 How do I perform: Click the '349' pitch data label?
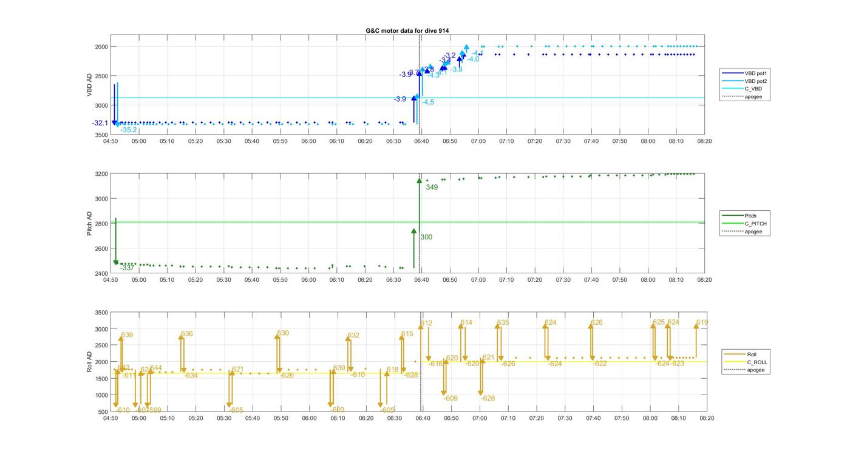(432, 187)
